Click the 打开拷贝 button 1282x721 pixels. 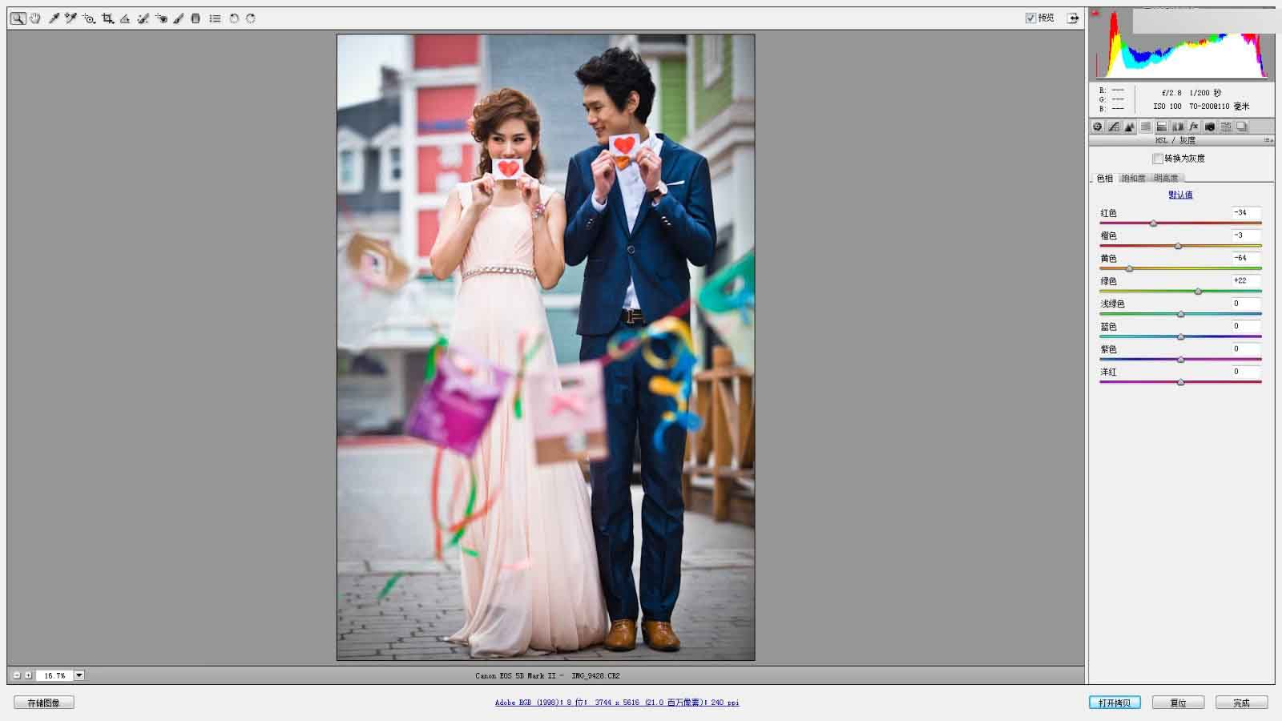click(x=1115, y=703)
